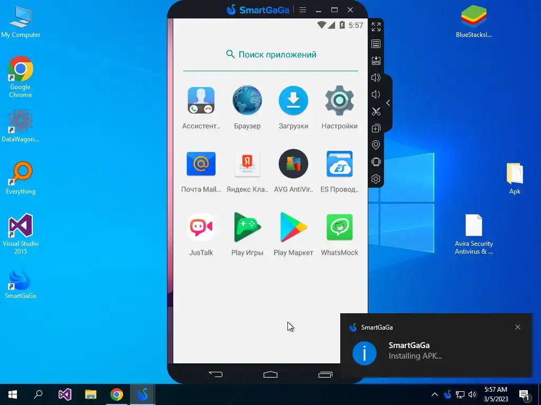Tap the Android recent apps button
Viewport: 541px width, 405px height.
(325, 374)
